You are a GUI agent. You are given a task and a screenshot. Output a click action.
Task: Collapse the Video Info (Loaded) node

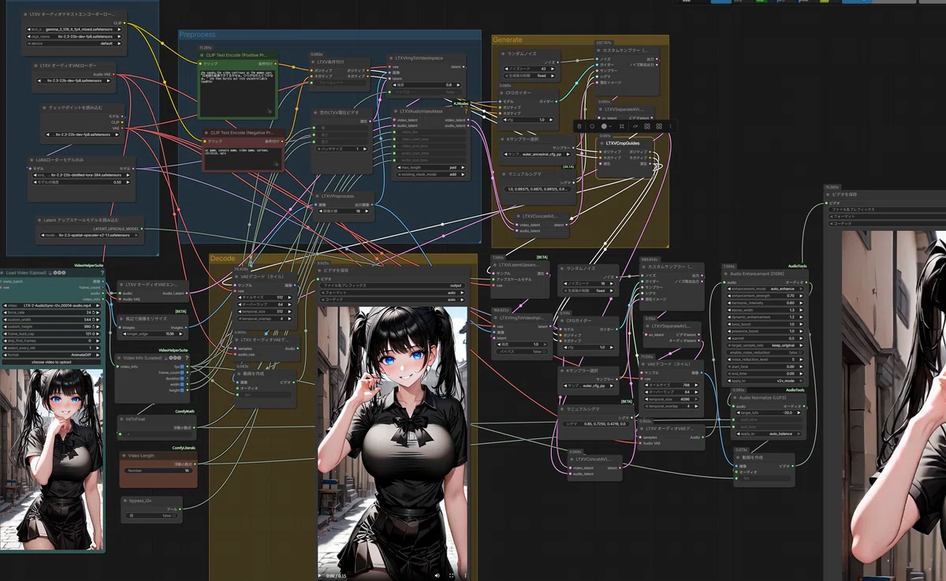click(x=119, y=358)
